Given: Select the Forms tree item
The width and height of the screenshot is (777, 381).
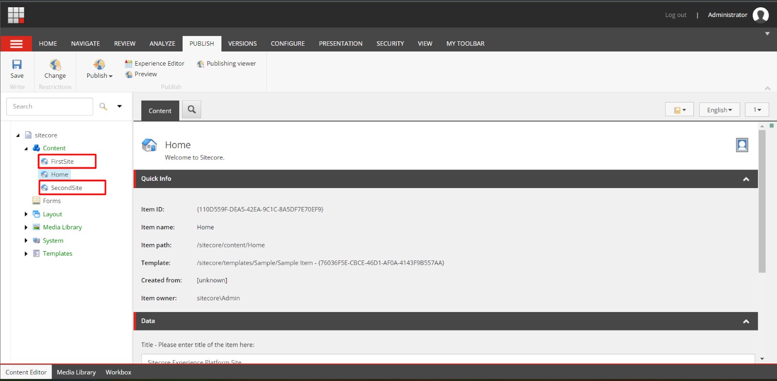Looking at the screenshot, I should click(x=47, y=201).
